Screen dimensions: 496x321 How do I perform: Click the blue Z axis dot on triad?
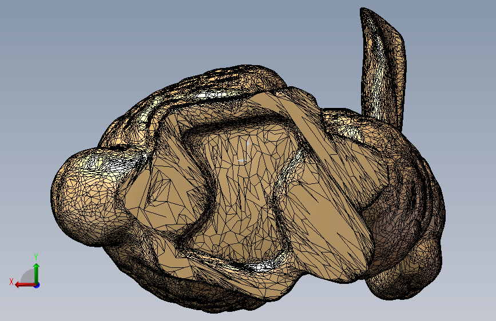[x=37, y=285]
